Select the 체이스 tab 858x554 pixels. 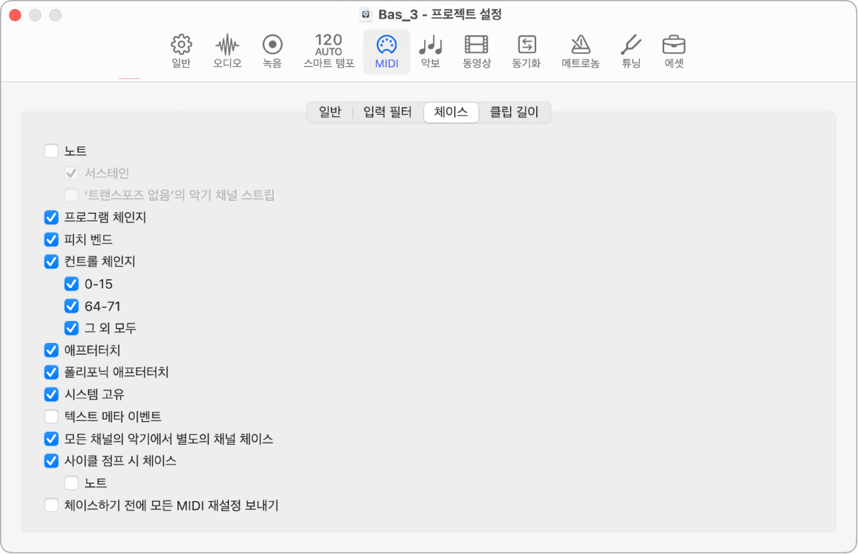[451, 113]
